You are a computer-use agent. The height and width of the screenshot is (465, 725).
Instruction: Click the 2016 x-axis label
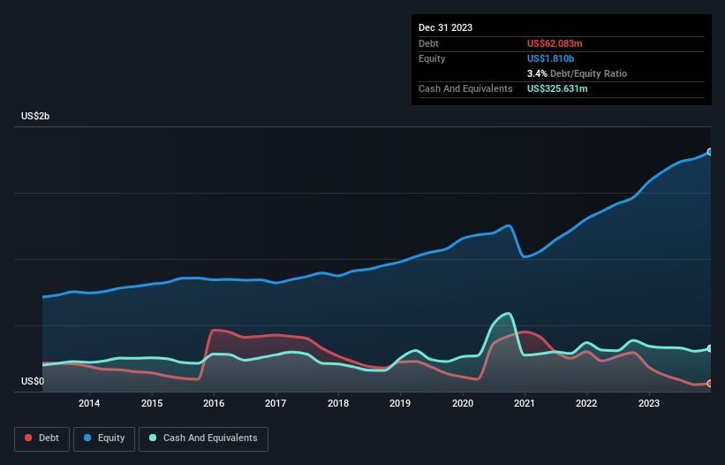point(214,403)
